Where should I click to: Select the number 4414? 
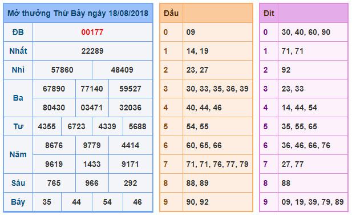[130, 145]
